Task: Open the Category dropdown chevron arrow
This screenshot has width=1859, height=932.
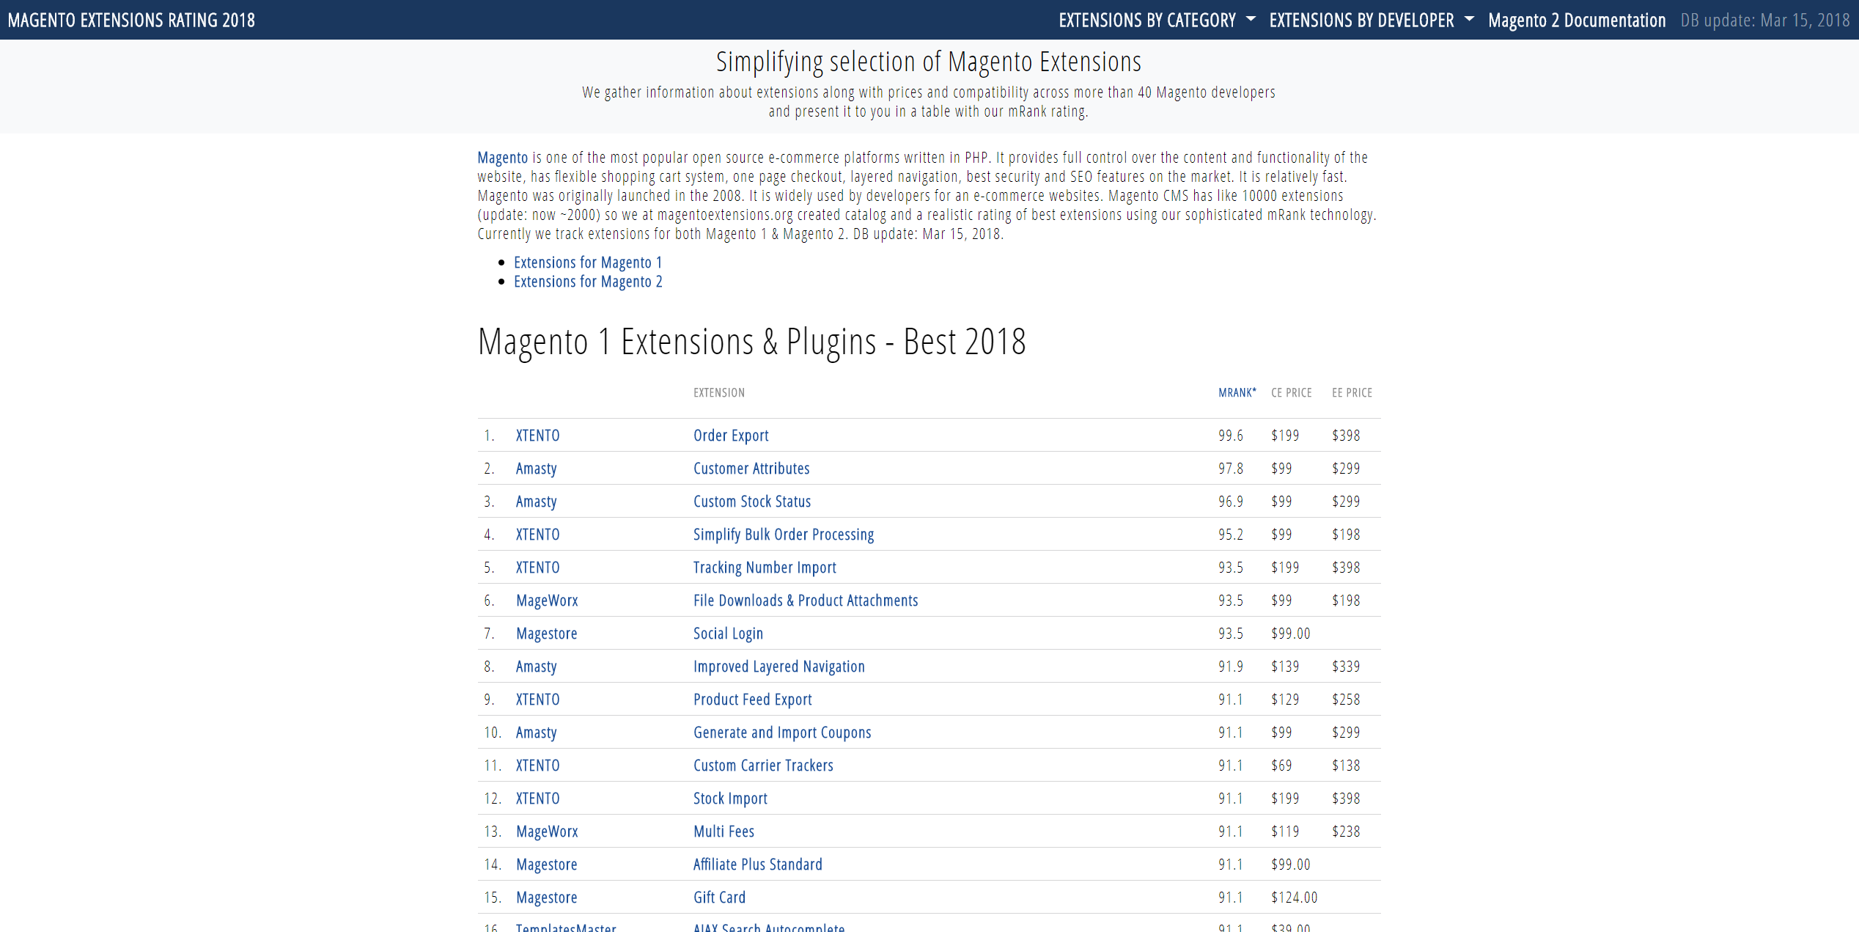Action: 1250,21
